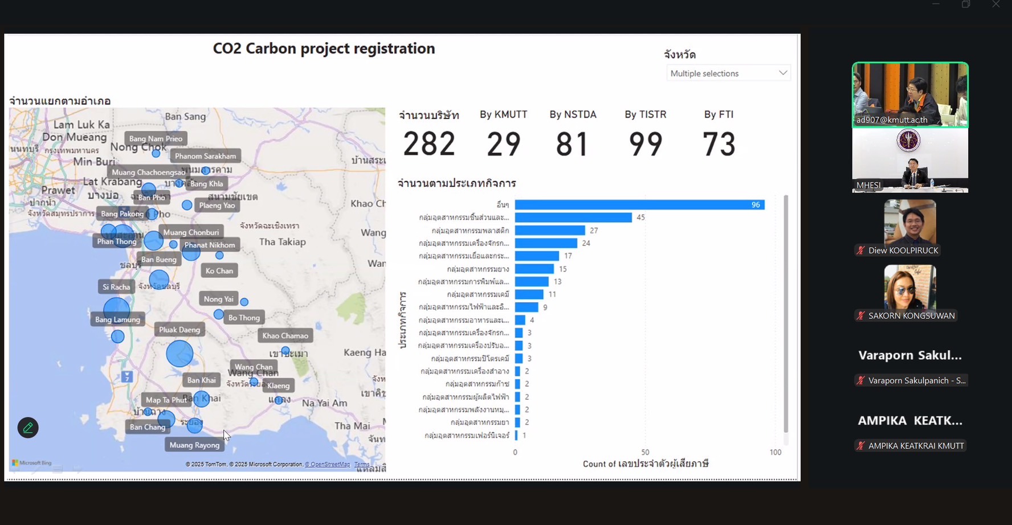This screenshot has width=1012, height=525.
Task: Click the Muang Rayong map label
Action: [194, 445]
